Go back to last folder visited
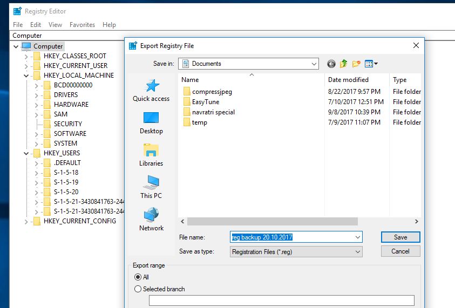Screen dimensions: 455x308 (x=331, y=64)
